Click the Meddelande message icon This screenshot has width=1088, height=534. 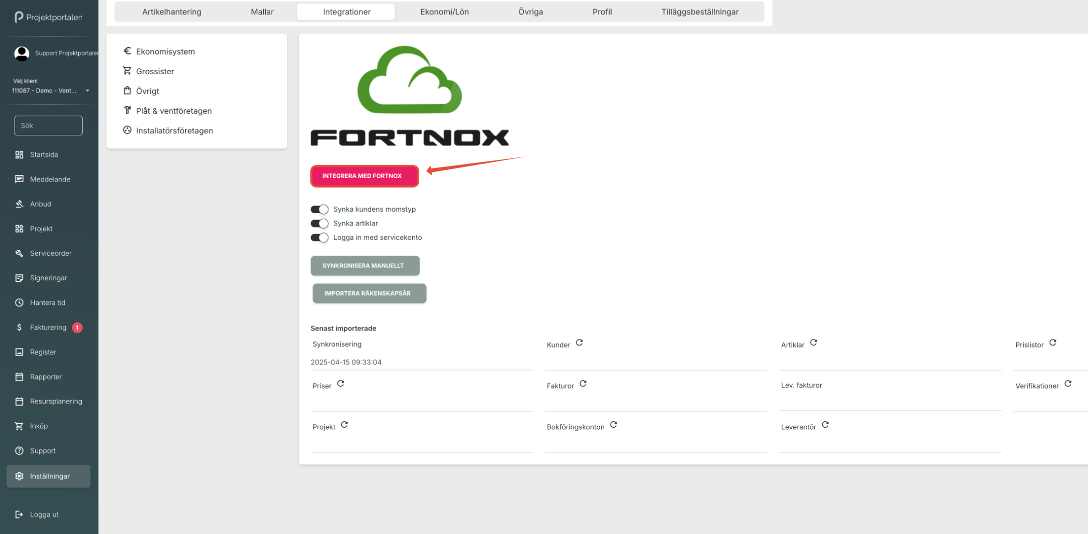tap(19, 179)
